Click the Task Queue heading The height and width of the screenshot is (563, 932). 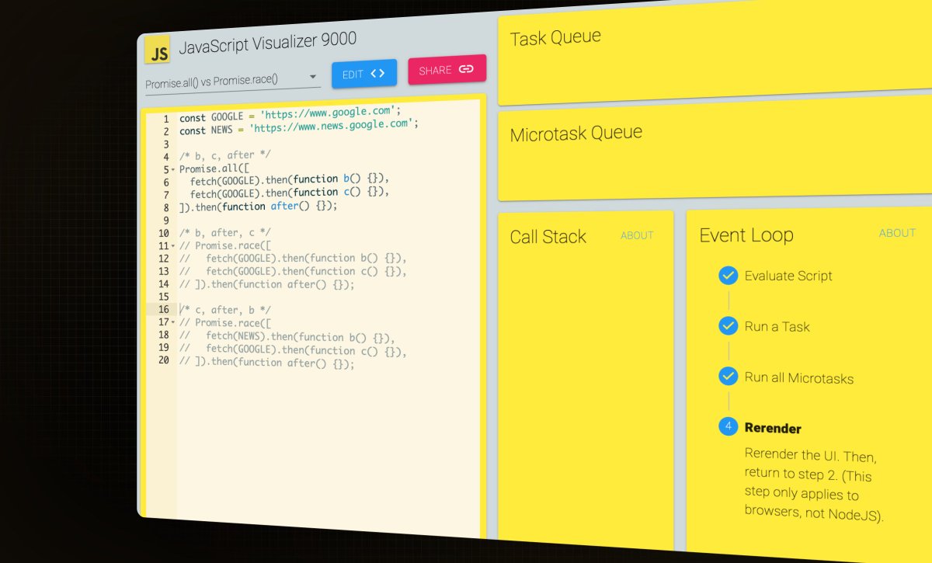[x=555, y=37]
